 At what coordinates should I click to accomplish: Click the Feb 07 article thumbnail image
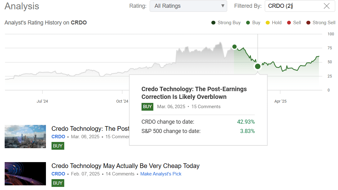pos(25,174)
